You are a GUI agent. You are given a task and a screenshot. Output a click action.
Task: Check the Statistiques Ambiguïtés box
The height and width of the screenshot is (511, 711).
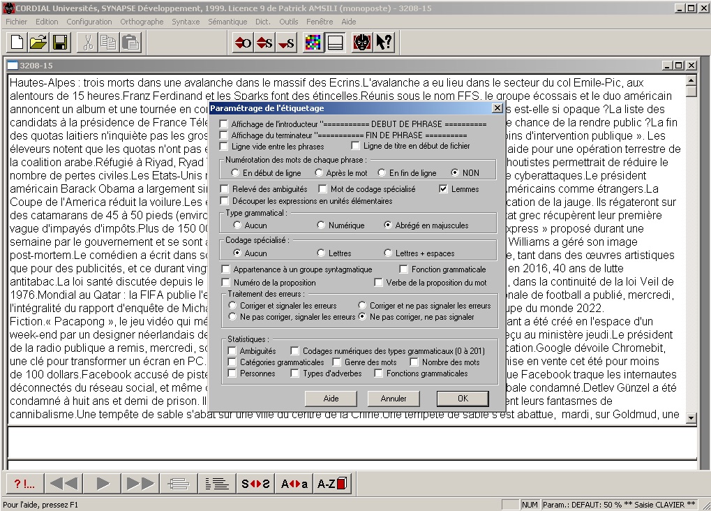click(232, 351)
